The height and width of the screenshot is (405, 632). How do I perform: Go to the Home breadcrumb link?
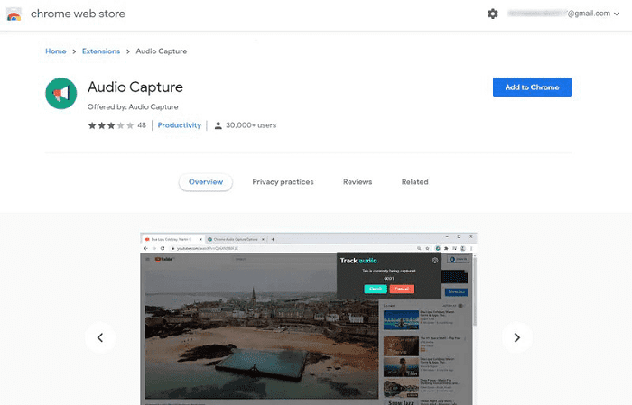(56, 51)
